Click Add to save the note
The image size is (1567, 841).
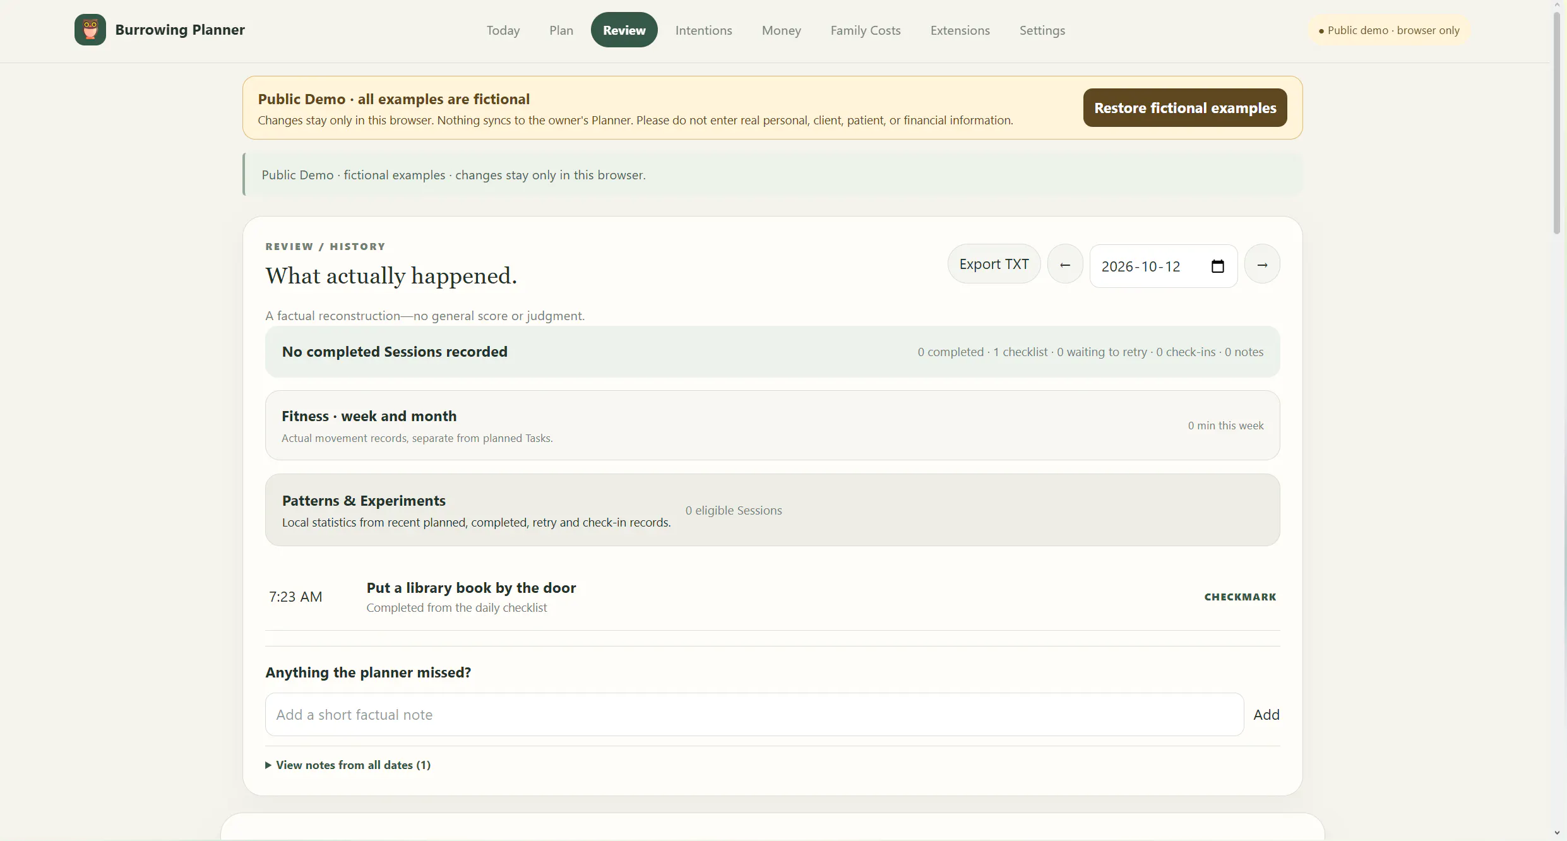(1266, 715)
